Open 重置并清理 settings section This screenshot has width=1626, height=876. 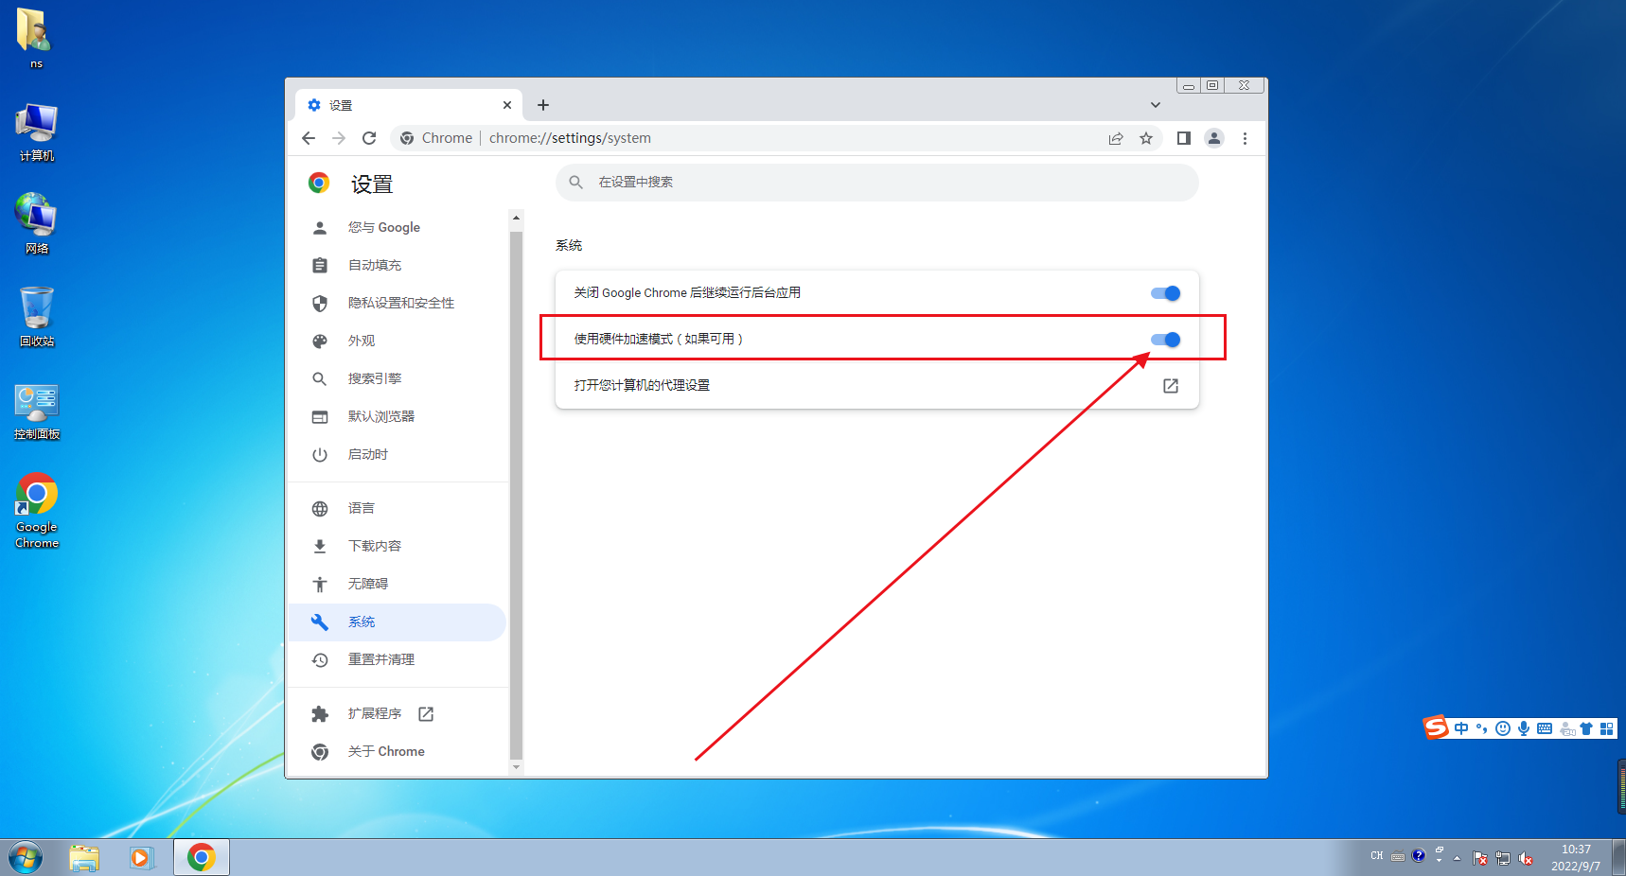point(398,660)
